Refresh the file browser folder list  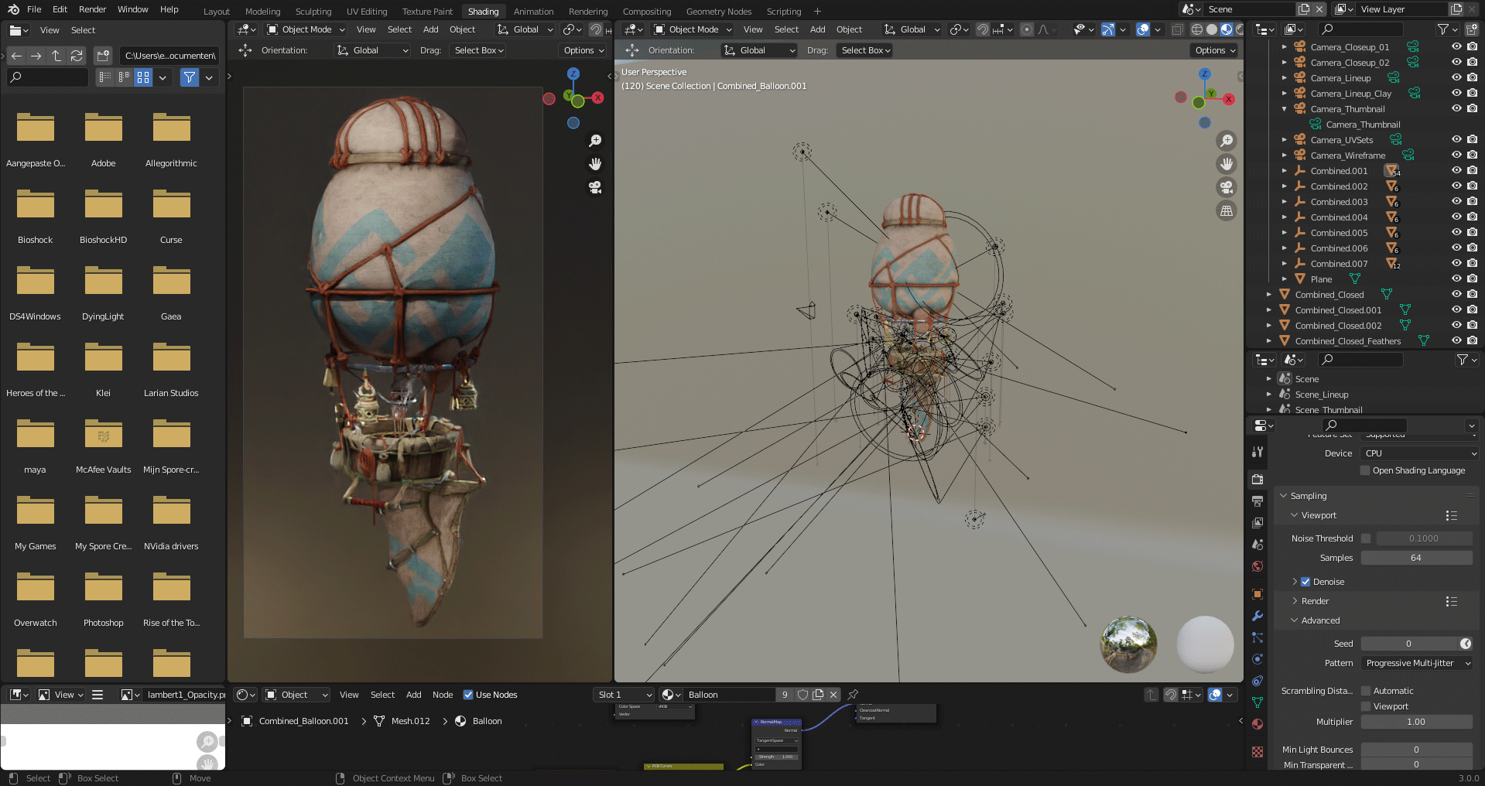tap(77, 56)
